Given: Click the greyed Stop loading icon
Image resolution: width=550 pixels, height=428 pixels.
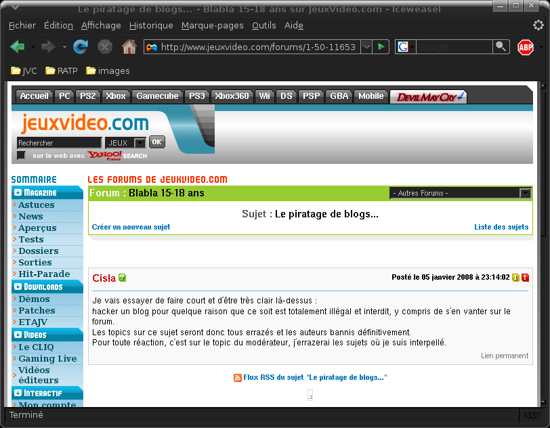Looking at the screenshot, I should click(104, 47).
